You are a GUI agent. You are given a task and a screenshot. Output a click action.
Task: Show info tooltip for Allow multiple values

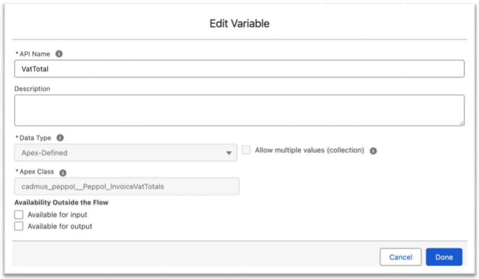[x=373, y=151]
